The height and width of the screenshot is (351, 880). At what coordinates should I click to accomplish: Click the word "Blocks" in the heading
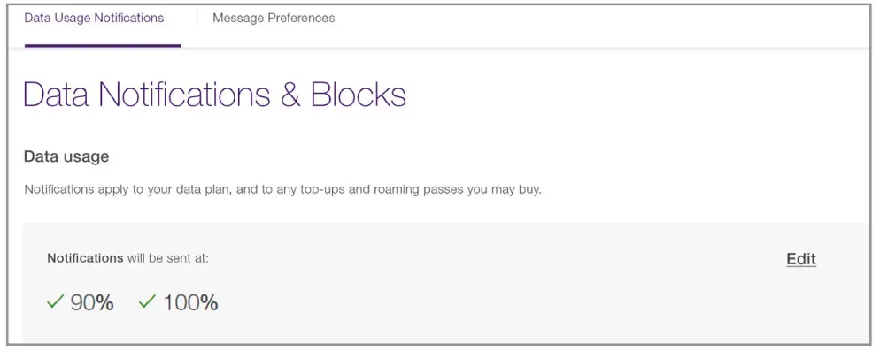358,95
